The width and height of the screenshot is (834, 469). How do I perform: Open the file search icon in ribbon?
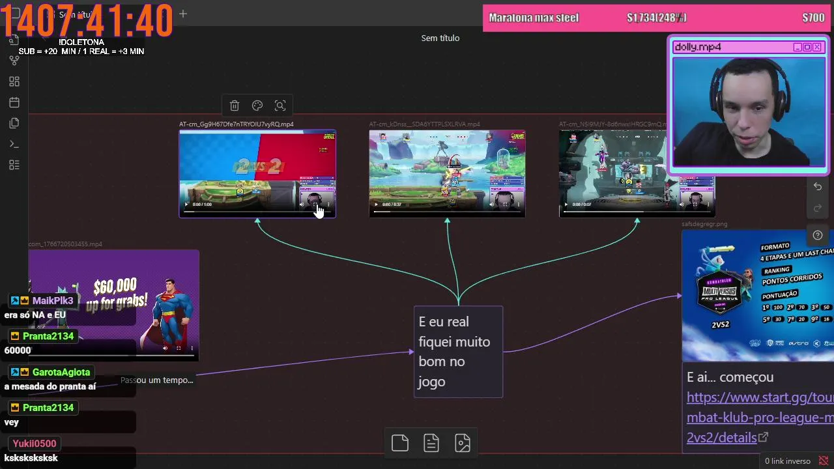pos(14,40)
